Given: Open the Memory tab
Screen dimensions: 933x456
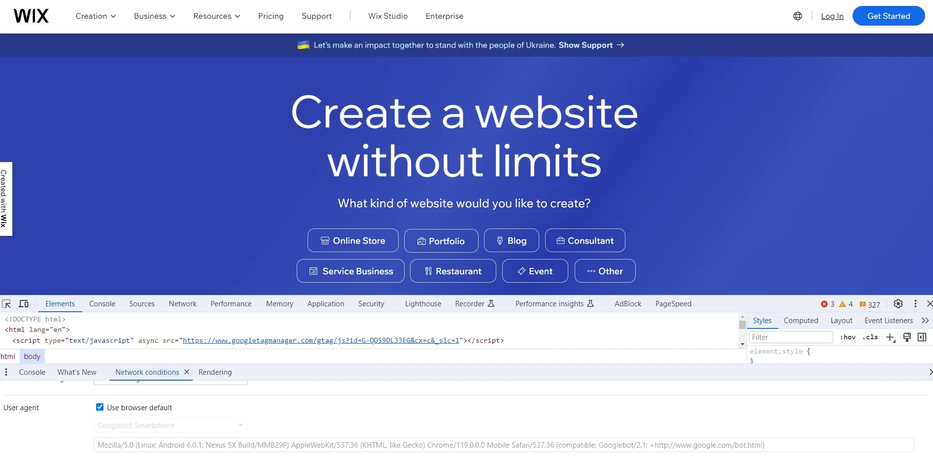Looking at the screenshot, I should 279,304.
